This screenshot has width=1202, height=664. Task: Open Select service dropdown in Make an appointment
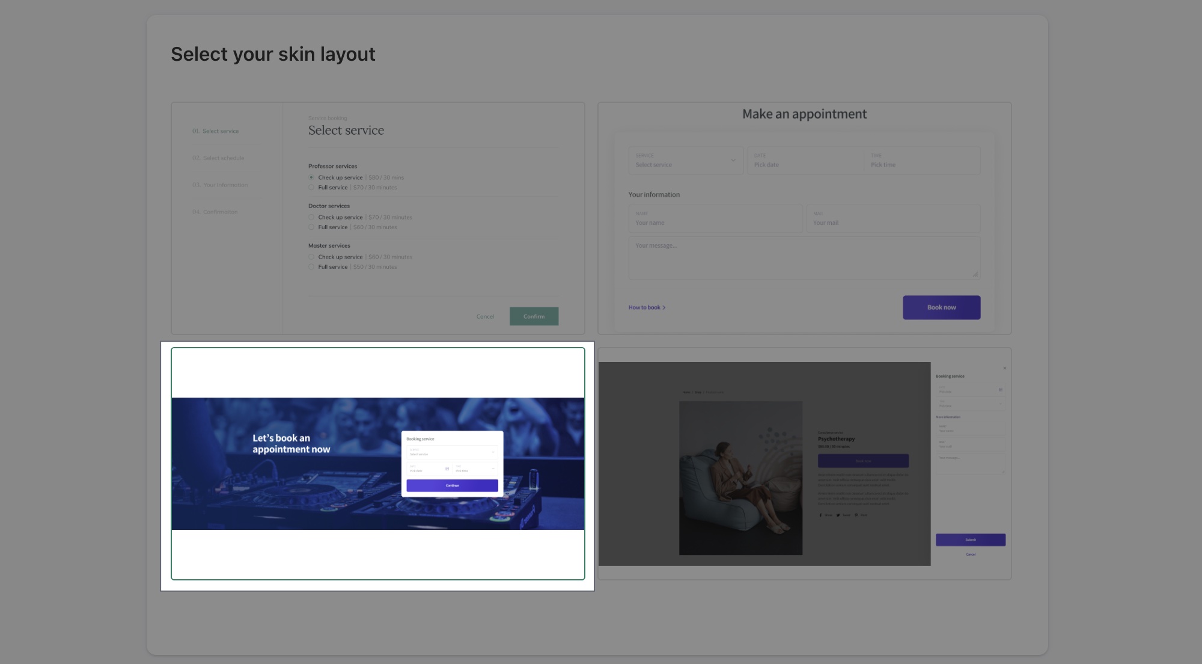686,161
